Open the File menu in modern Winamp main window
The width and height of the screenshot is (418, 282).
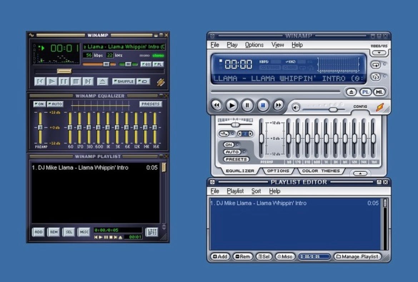(x=215, y=45)
